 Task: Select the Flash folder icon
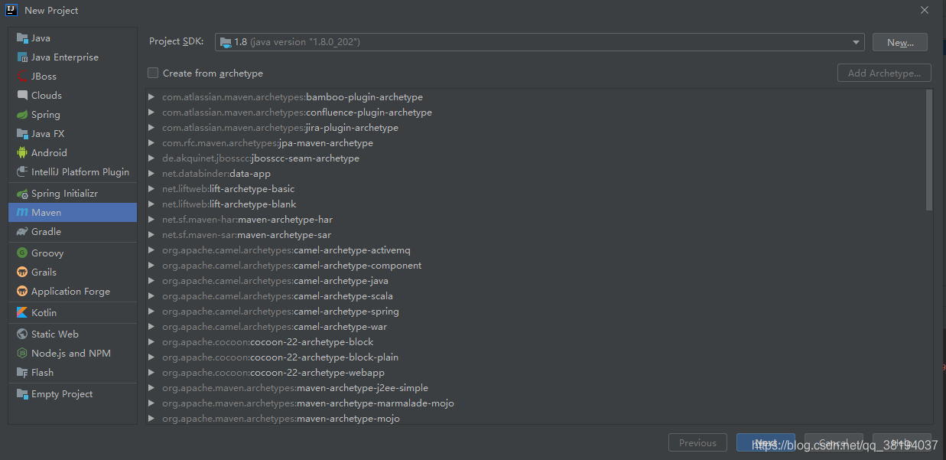click(x=23, y=373)
